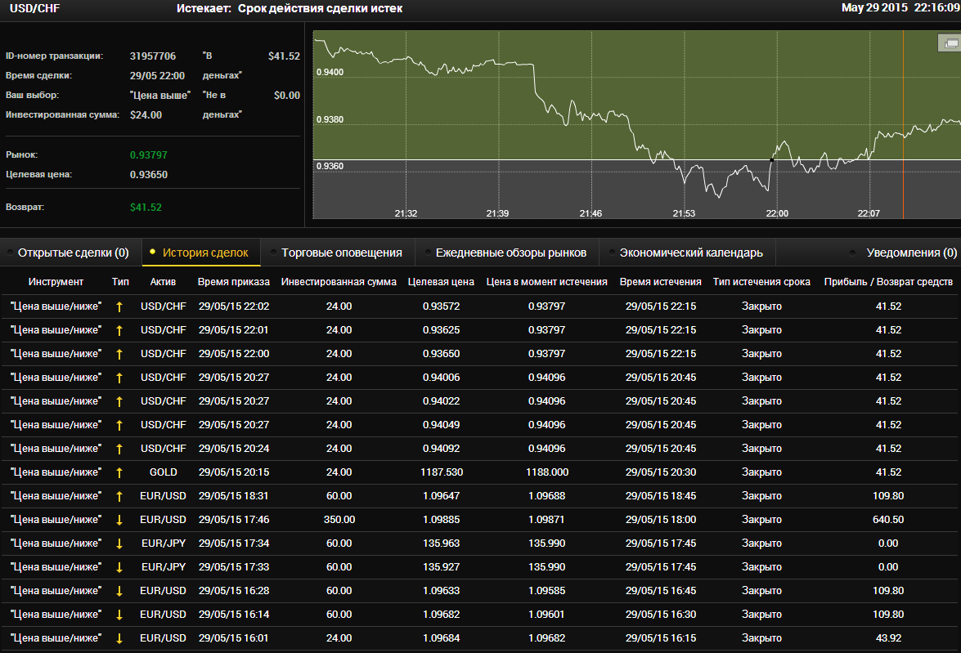Click the Прибыль / Возврат средств column header
The height and width of the screenshot is (653, 961).
coord(888,282)
